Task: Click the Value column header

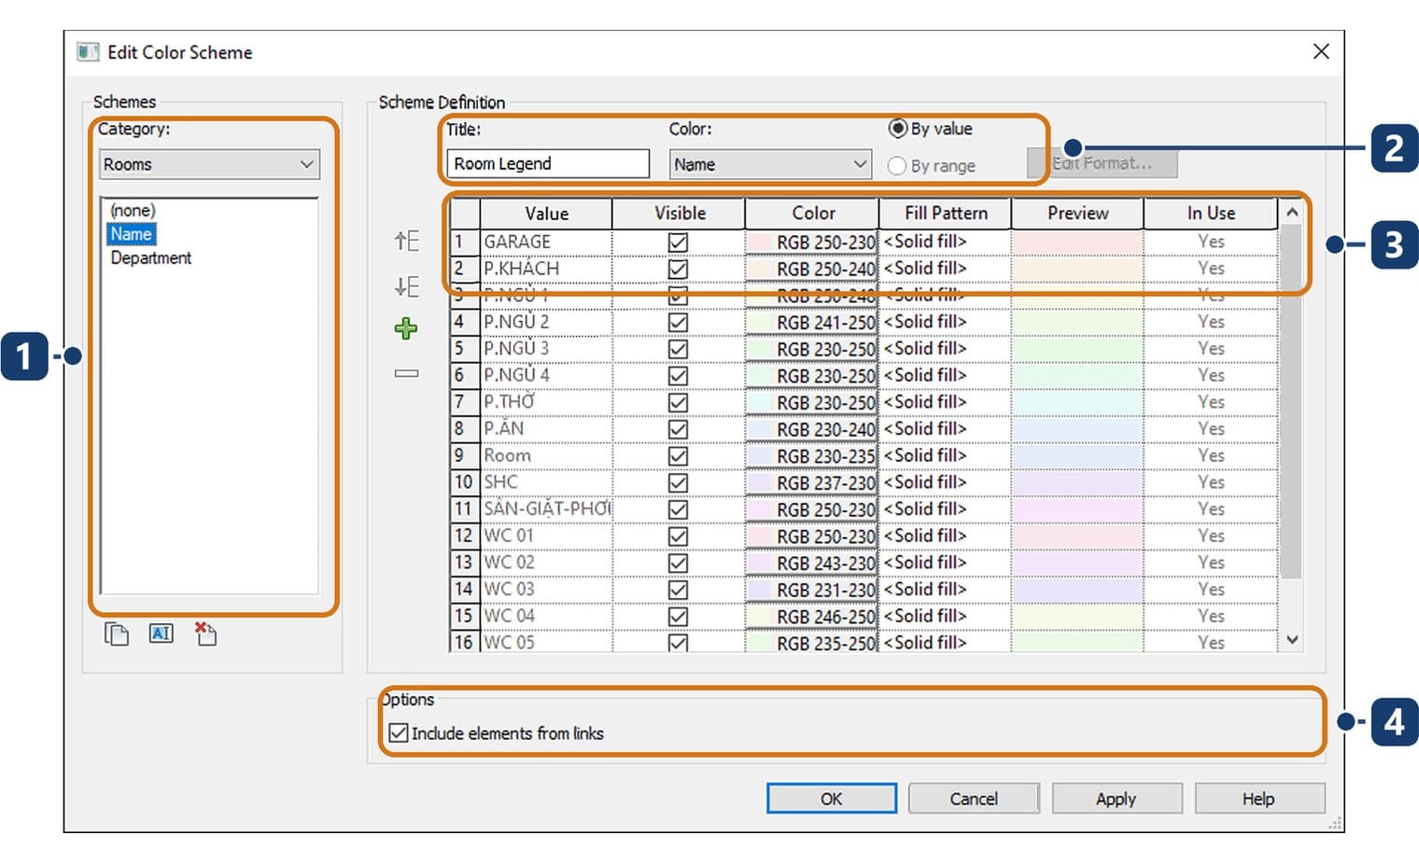Action: [x=546, y=213]
